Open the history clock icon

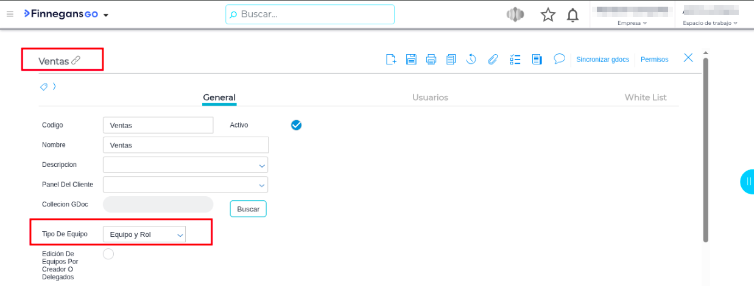(471, 59)
